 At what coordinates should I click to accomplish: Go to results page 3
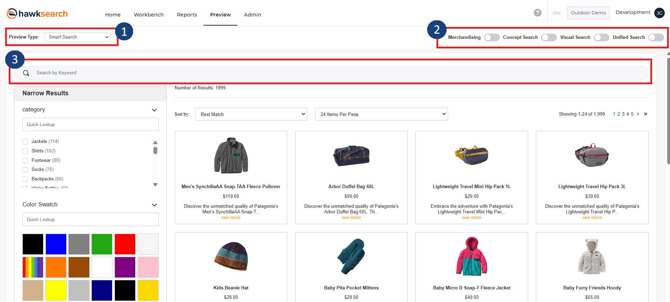pyautogui.click(x=623, y=114)
